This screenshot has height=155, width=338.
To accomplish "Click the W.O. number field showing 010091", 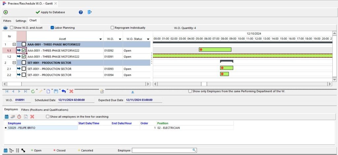I will [x=23, y=100].
